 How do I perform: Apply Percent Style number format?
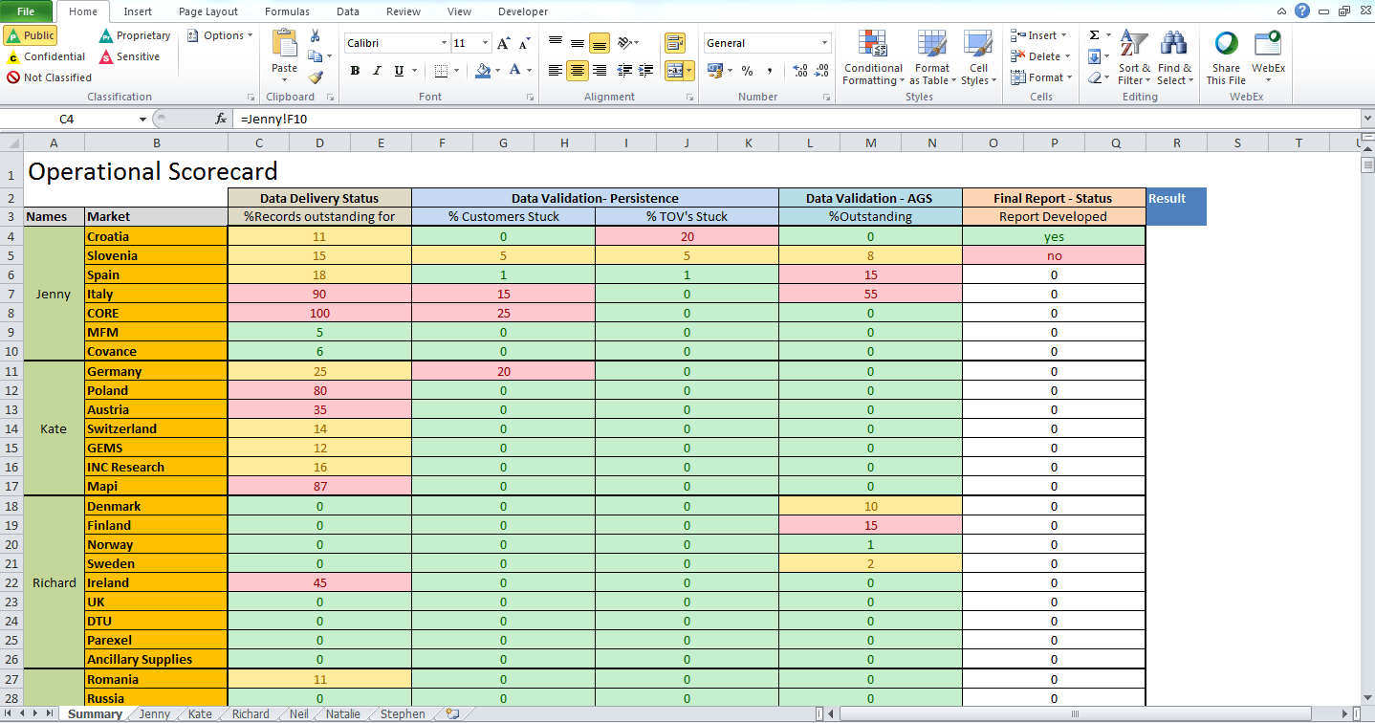(747, 71)
